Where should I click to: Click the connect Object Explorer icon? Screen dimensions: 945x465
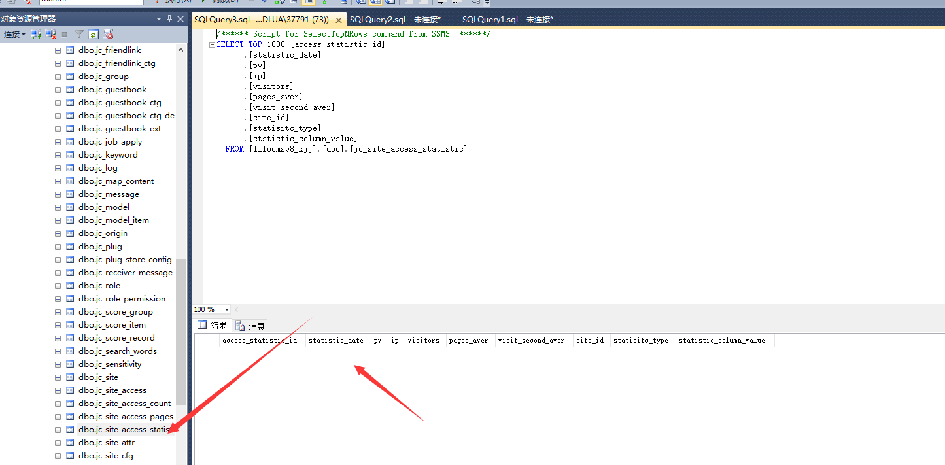(37, 34)
